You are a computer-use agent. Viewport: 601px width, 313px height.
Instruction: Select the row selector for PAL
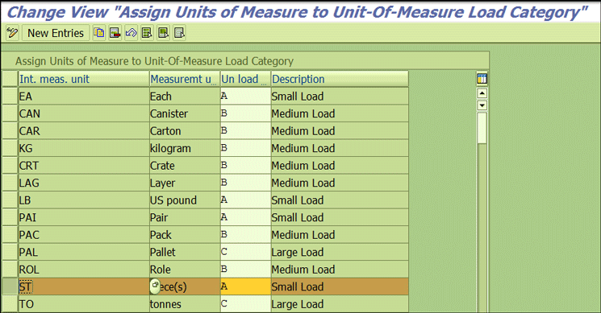tap(10, 252)
